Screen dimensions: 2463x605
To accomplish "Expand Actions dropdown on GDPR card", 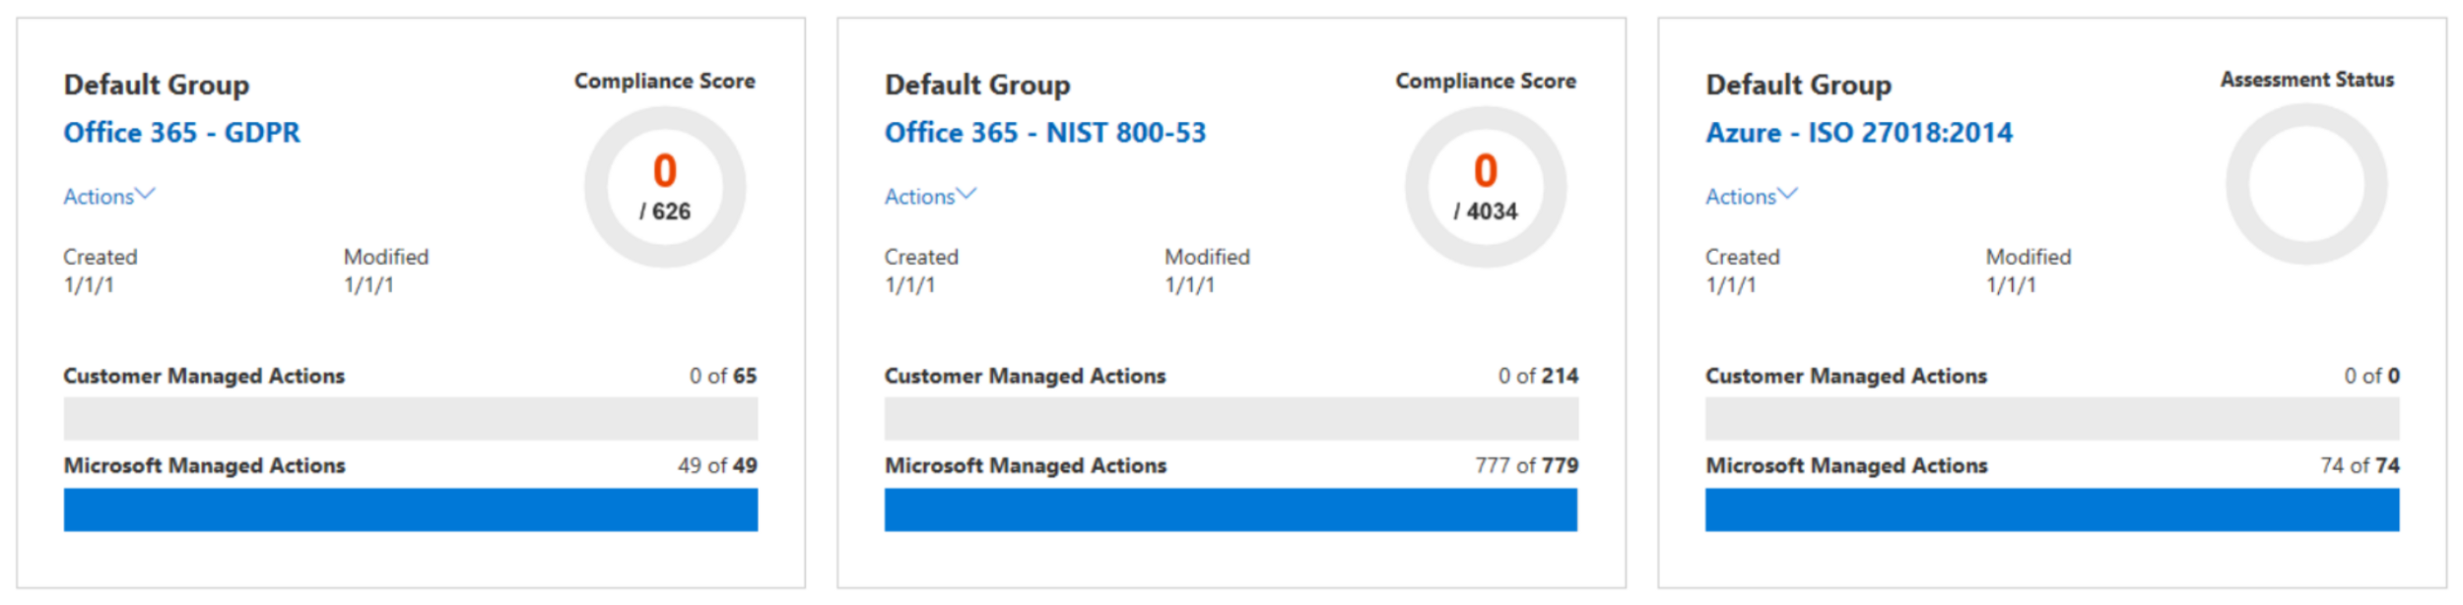I will pos(109,196).
